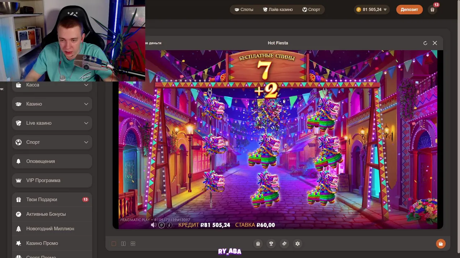Open Казино Промо link
This screenshot has height=258, width=460.
point(52,243)
